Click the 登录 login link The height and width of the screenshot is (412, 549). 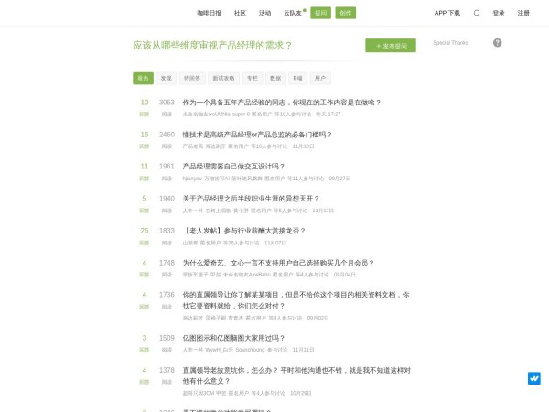499,13
